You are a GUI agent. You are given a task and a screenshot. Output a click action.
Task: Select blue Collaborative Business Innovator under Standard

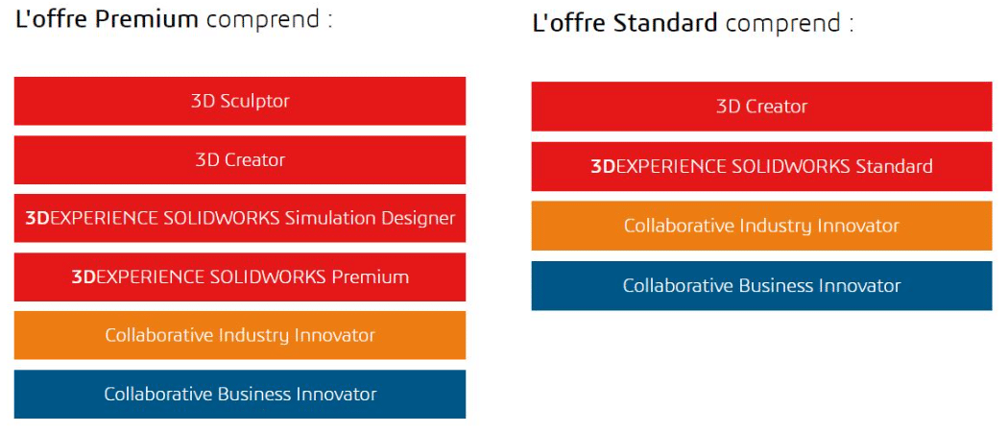pyautogui.click(x=762, y=286)
